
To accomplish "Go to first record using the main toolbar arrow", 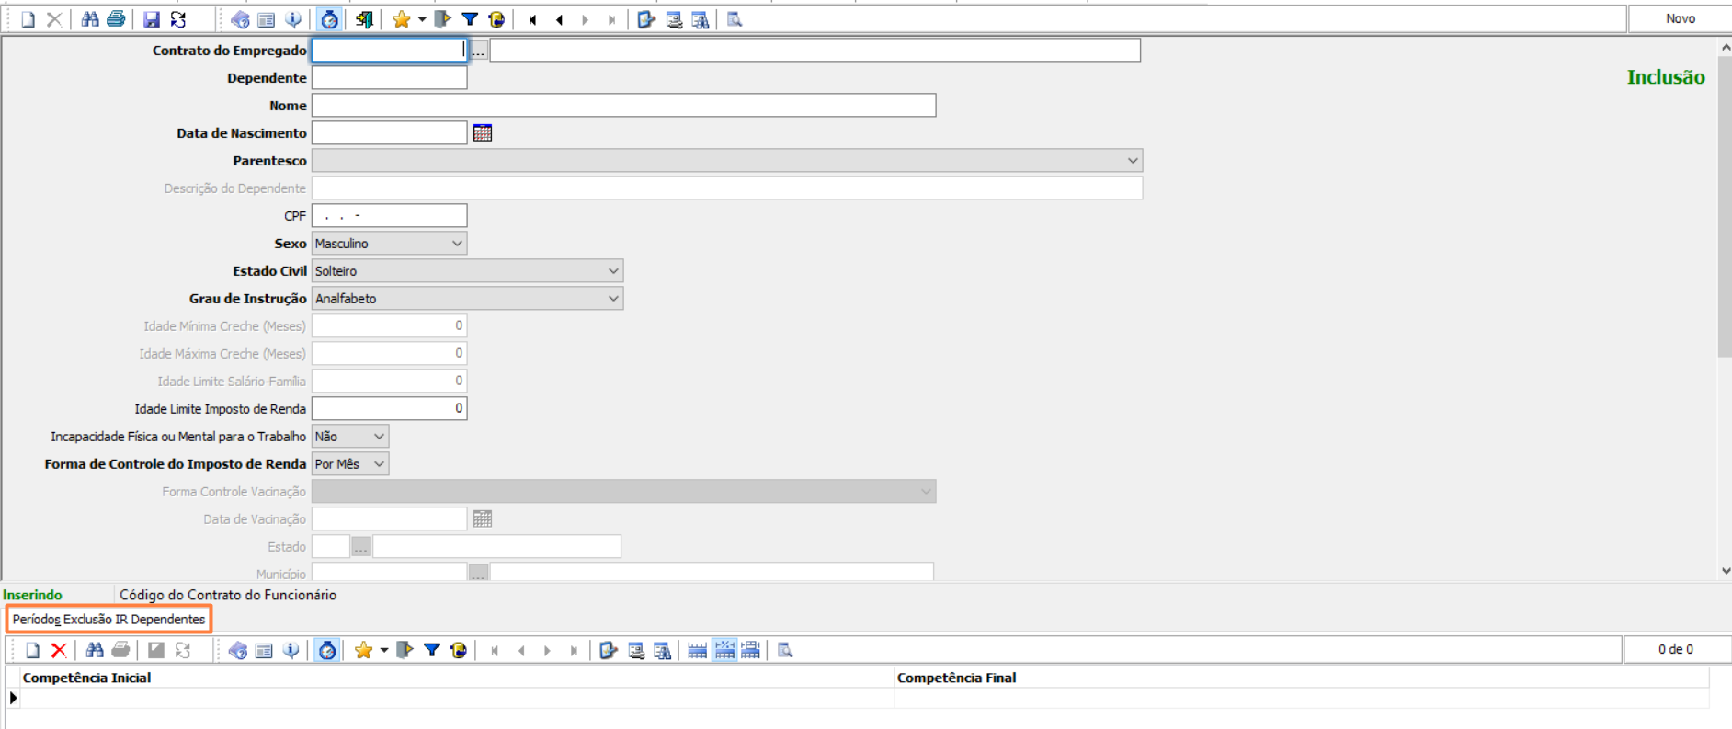I will [x=532, y=19].
